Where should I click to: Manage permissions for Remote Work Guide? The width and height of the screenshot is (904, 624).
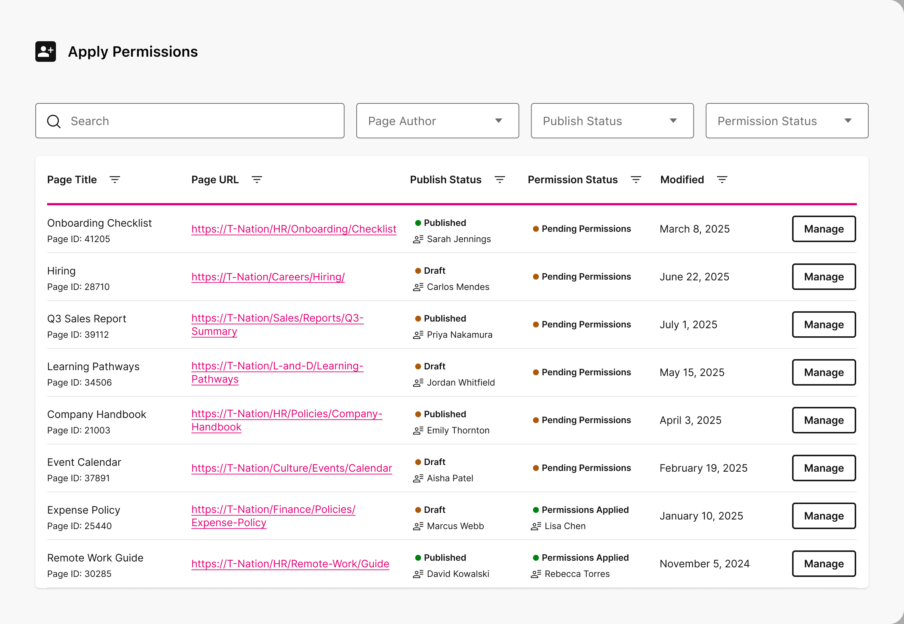(x=823, y=563)
